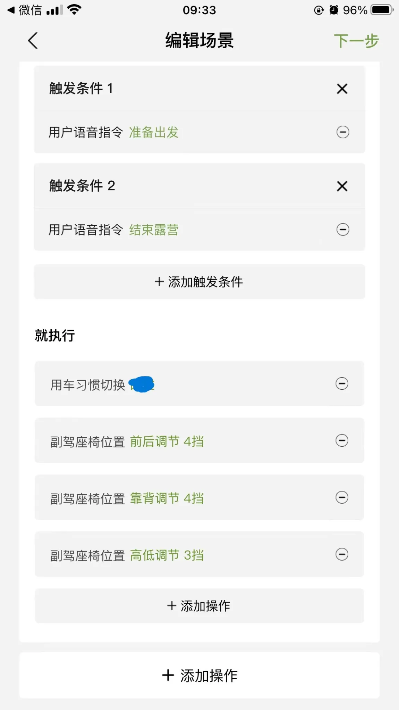The width and height of the screenshot is (399, 710).
Task: Remove the 前后调节 4挡 action minus icon
Action: tap(342, 440)
